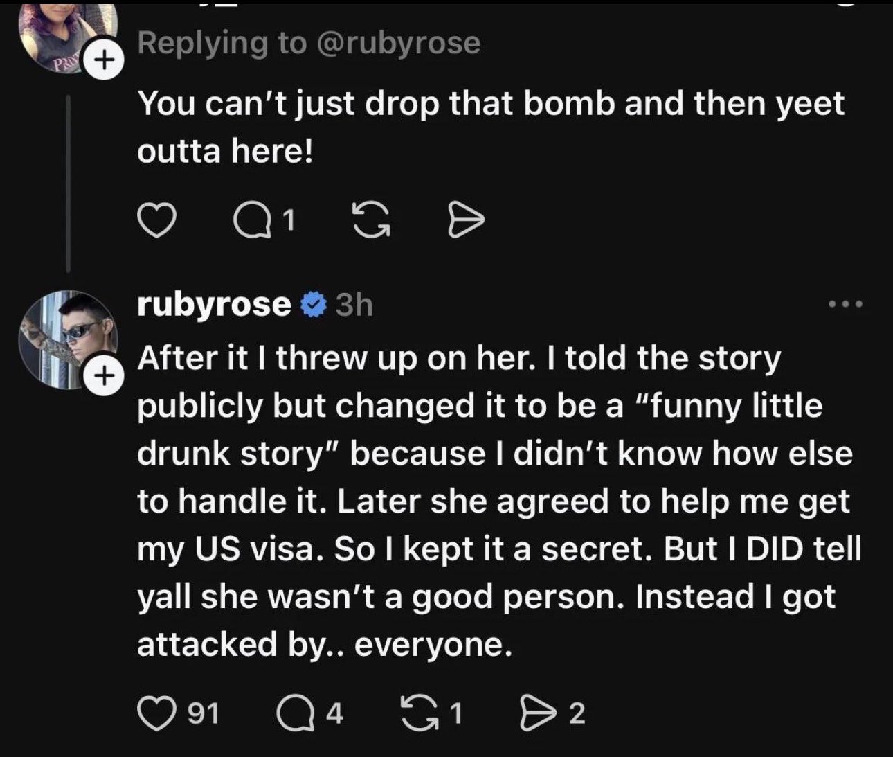Repost the "drop that bomb" reply
Viewport: 893px width, 757px height.
(x=370, y=220)
